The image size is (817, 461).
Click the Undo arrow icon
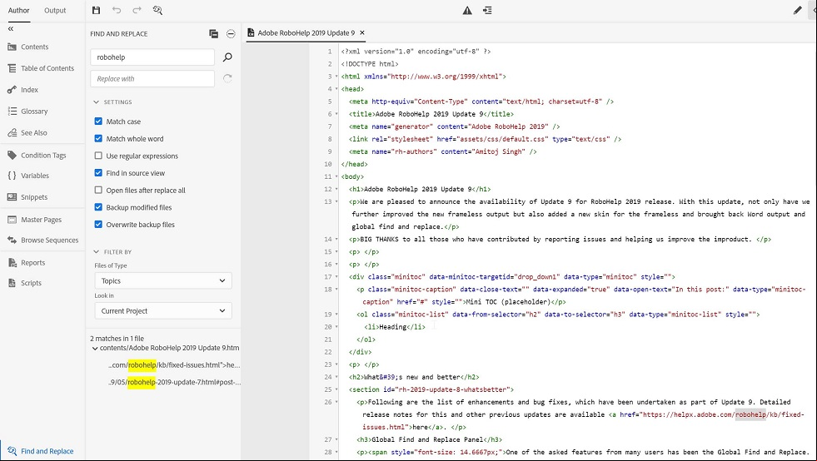117,10
